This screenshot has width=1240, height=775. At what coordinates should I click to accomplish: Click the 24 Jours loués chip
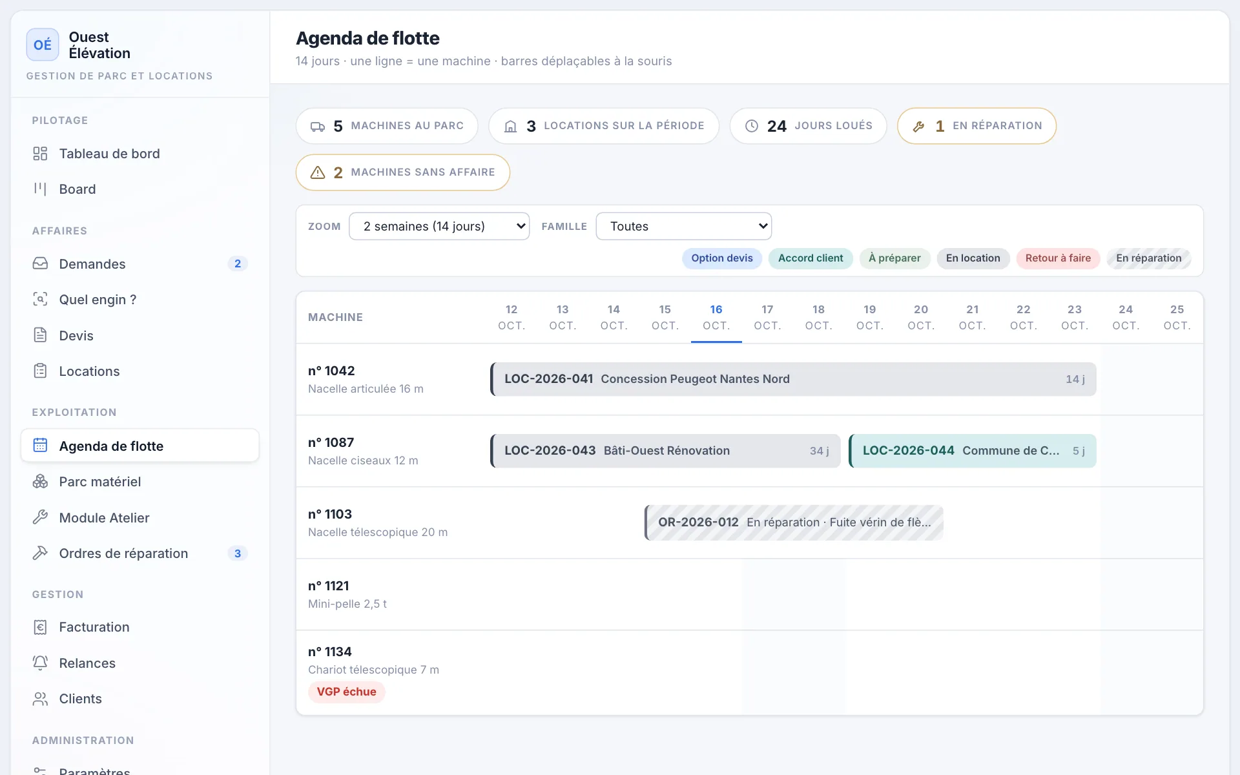click(x=808, y=126)
